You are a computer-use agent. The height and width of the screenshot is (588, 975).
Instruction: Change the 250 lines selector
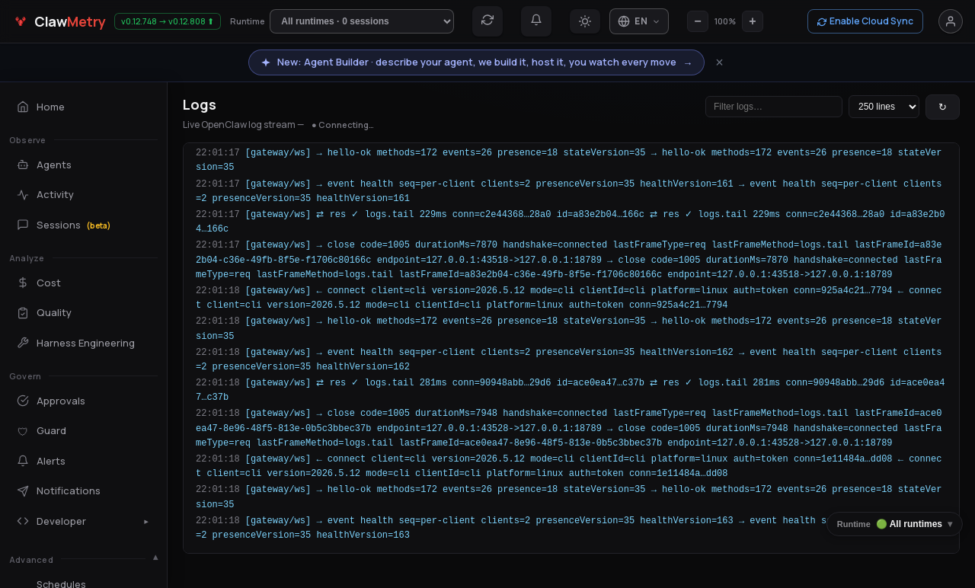(x=884, y=107)
